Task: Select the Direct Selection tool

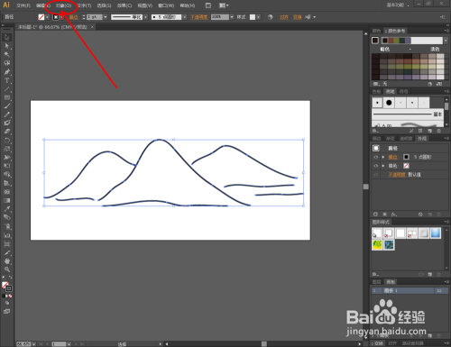Action: tap(7, 46)
